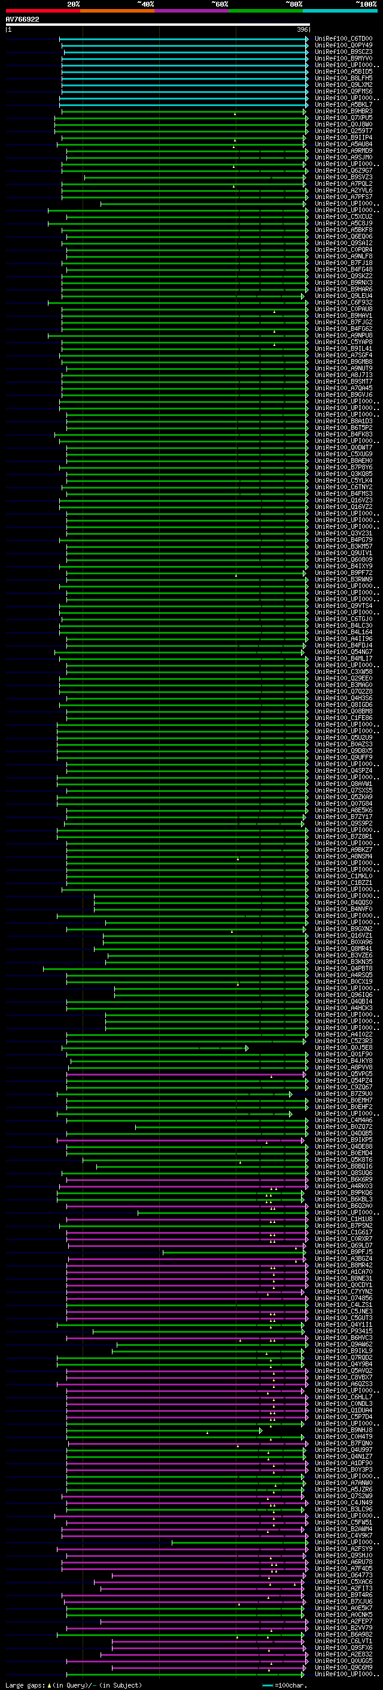The image size is (383, 1690).
Task: Select UniRef100_B9IIP4 label
Action: pos(343,138)
